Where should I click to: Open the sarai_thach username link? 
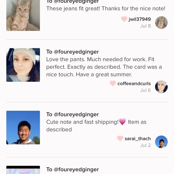[x=138, y=139]
